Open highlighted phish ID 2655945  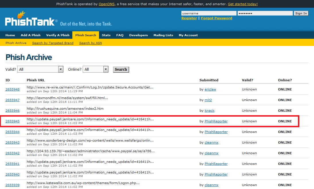pyautogui.click(x=12, y=121)
